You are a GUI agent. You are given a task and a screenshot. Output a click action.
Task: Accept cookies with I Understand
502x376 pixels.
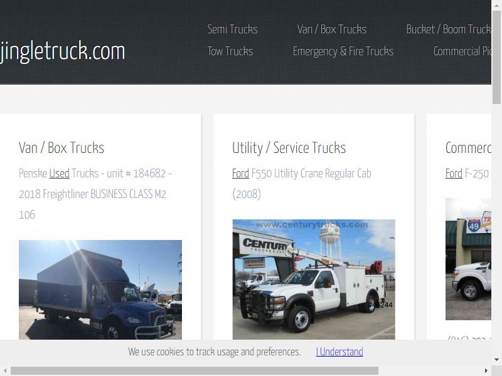(339, 352)
